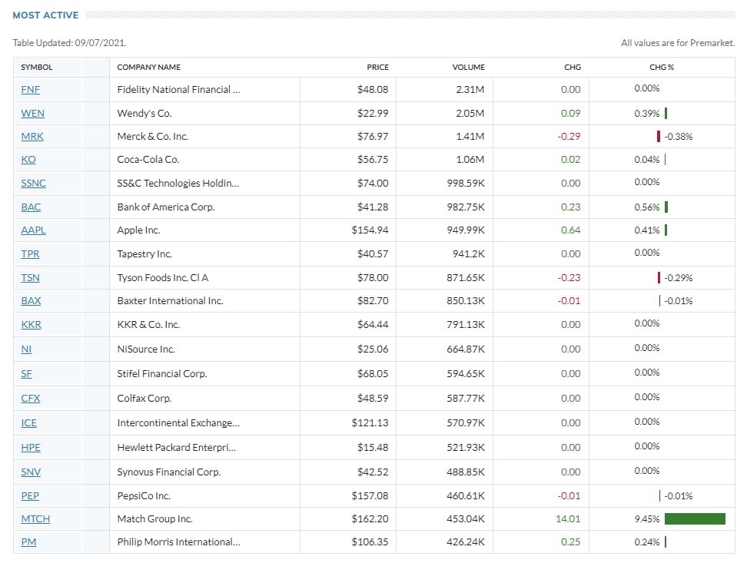Click the COMPANY NAME column header
Image resolution: width=747 pixels, height=563 pixels.
coord(148,67)
